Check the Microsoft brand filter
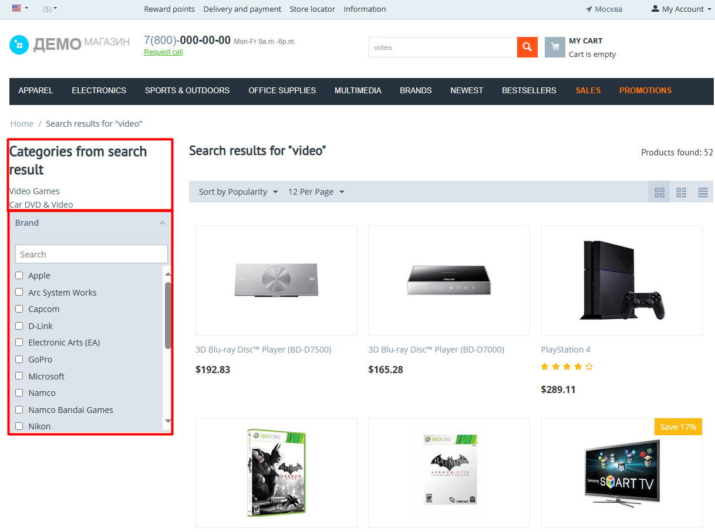Image resolution: width=715 pixels, height=532 pixels. 19,376
